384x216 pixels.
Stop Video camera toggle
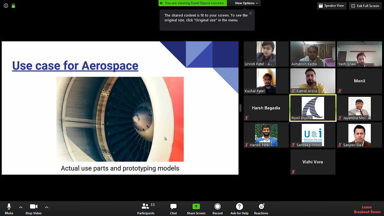pyautogui.click(x=34, y=208)
